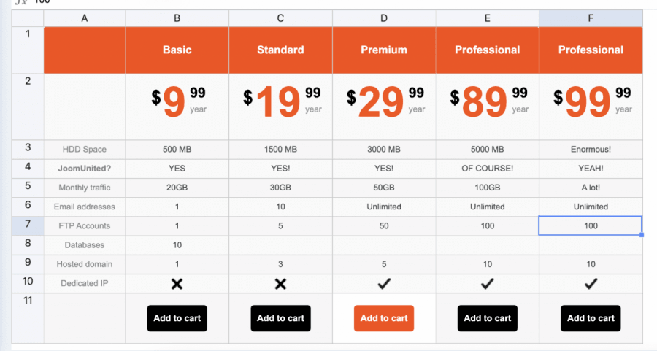
Task: Select the column B header
Action: tap(177, 18)
